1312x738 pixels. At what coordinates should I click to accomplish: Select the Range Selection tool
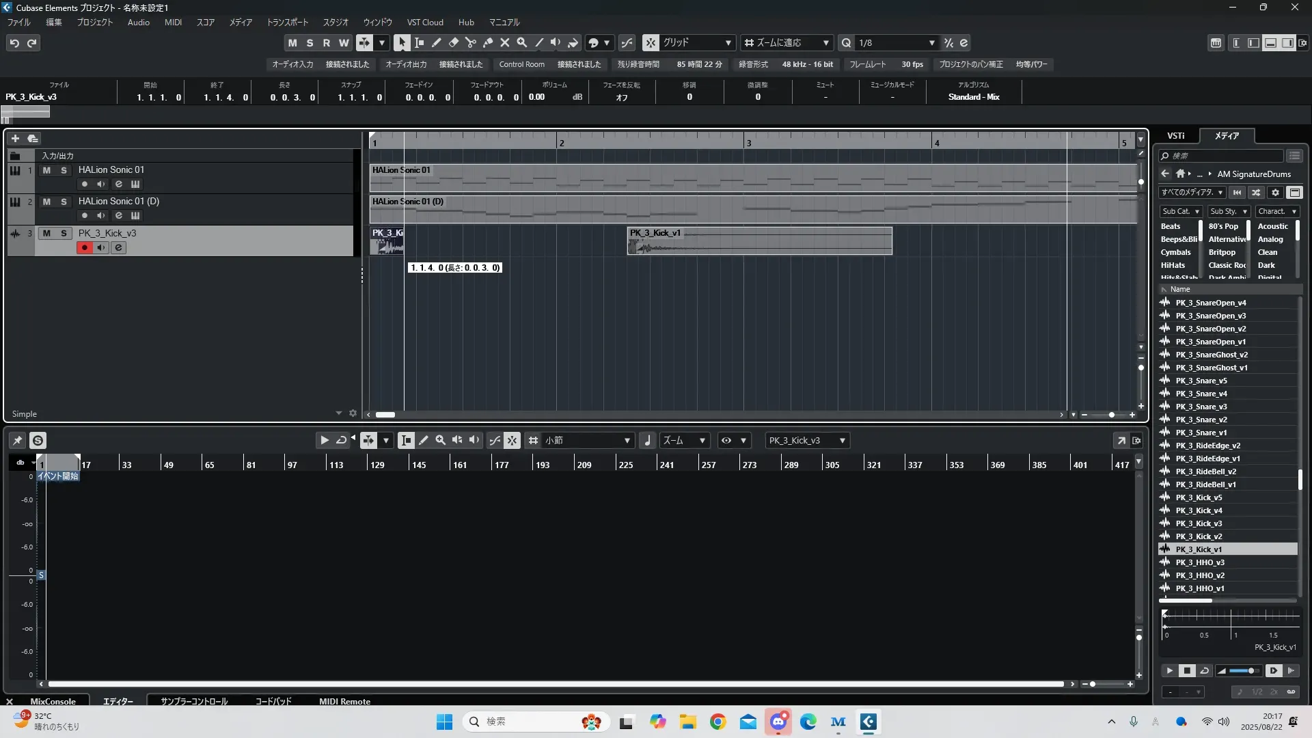(x=420, y=42)
